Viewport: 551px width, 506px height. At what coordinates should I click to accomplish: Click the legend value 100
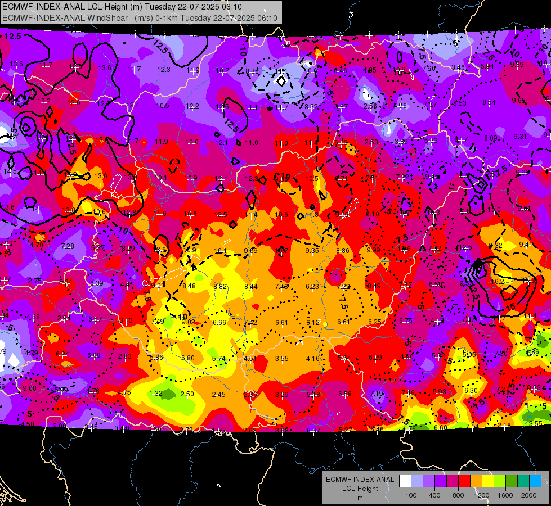point(411,495)
